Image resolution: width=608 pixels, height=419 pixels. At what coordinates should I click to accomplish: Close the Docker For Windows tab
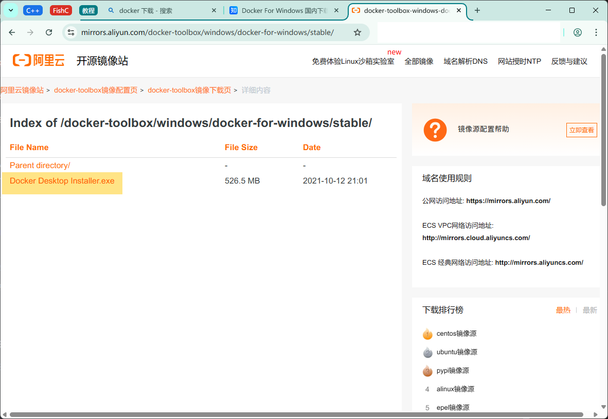pos(336,10)
